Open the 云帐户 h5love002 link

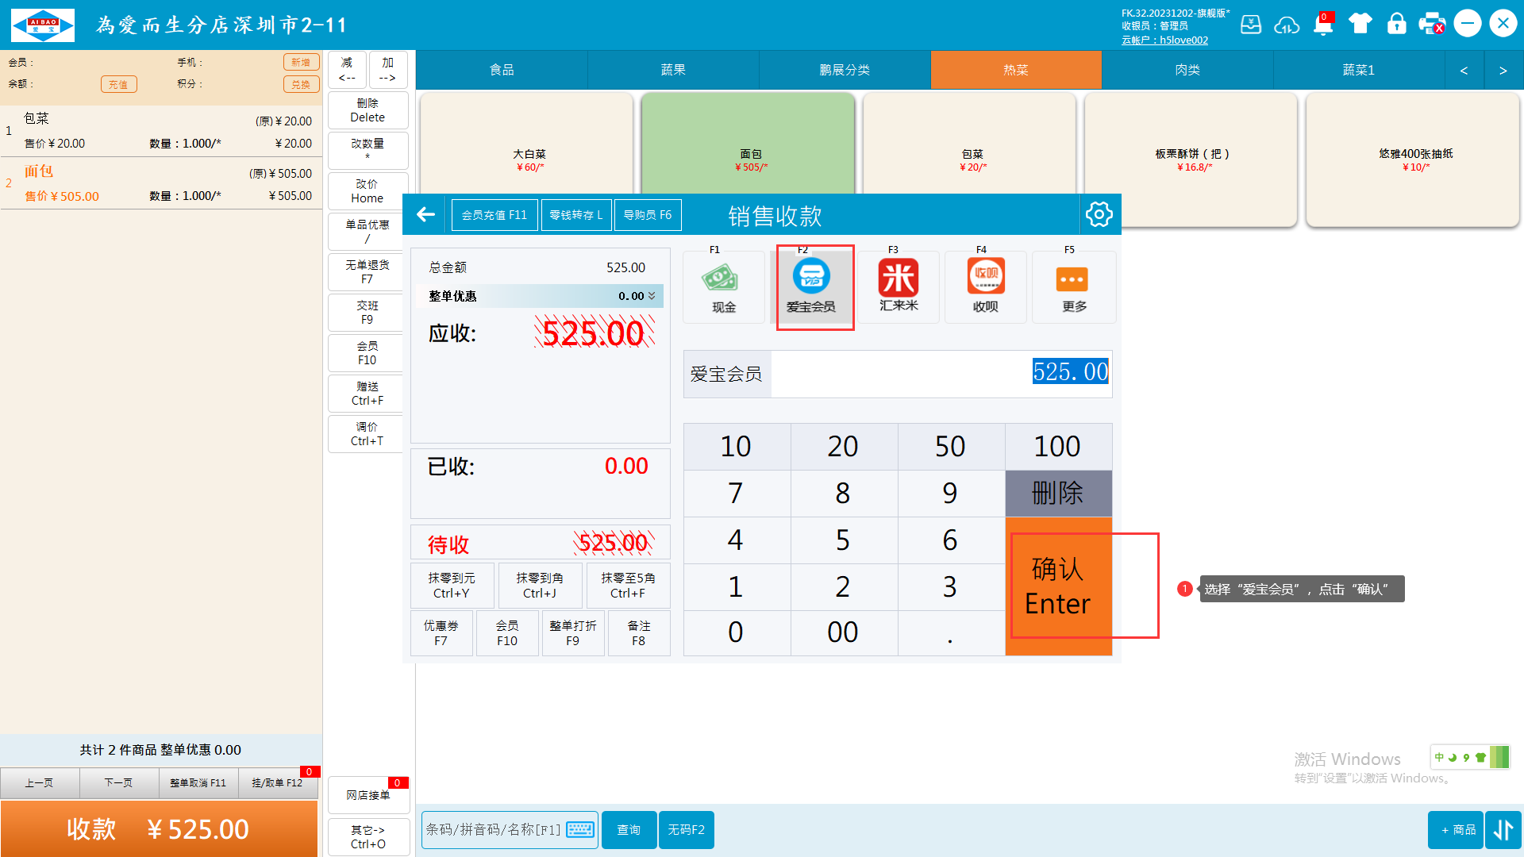tap(1164, 40)
